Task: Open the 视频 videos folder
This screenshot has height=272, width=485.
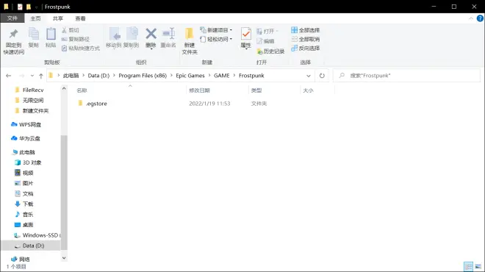Action: tap(24, 173)
